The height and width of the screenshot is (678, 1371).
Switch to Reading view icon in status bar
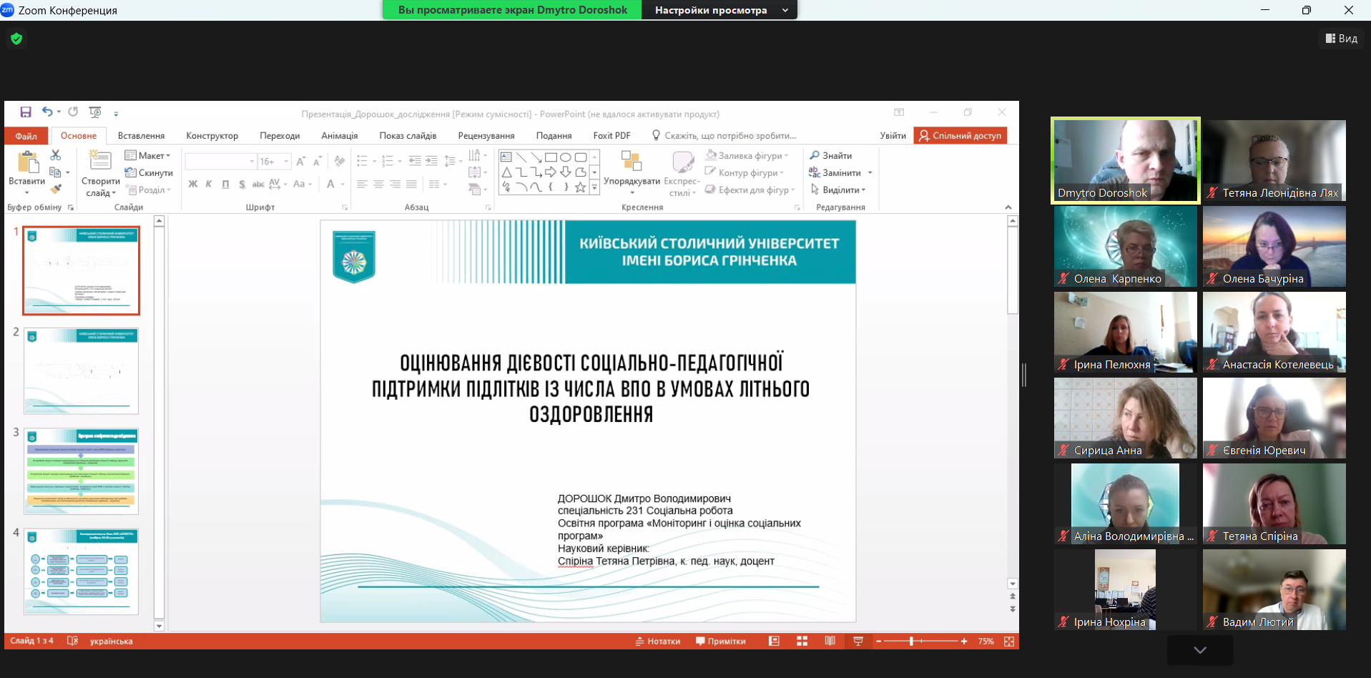(x=830, y=642)
